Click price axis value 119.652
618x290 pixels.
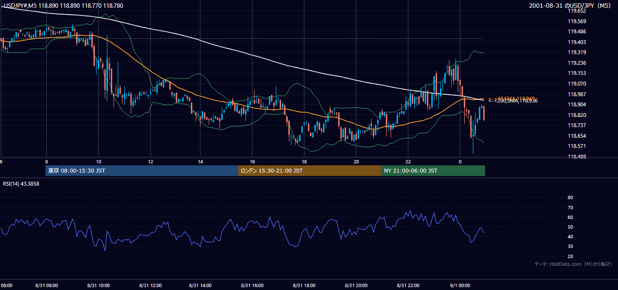click(577, 11)
